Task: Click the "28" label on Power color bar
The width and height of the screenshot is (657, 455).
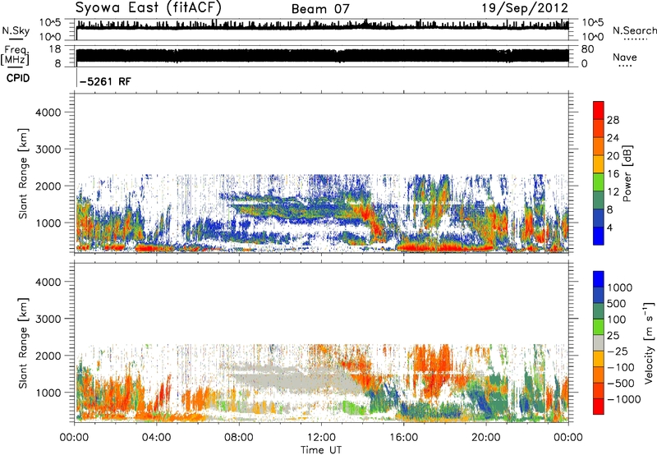Action: 613,120
